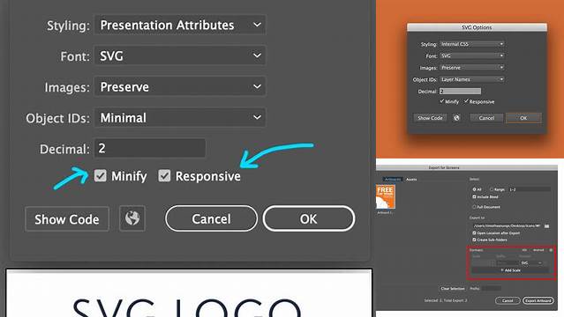
Task: Open Styling dropdown showing Internal CSS
Action: (472, 44)
